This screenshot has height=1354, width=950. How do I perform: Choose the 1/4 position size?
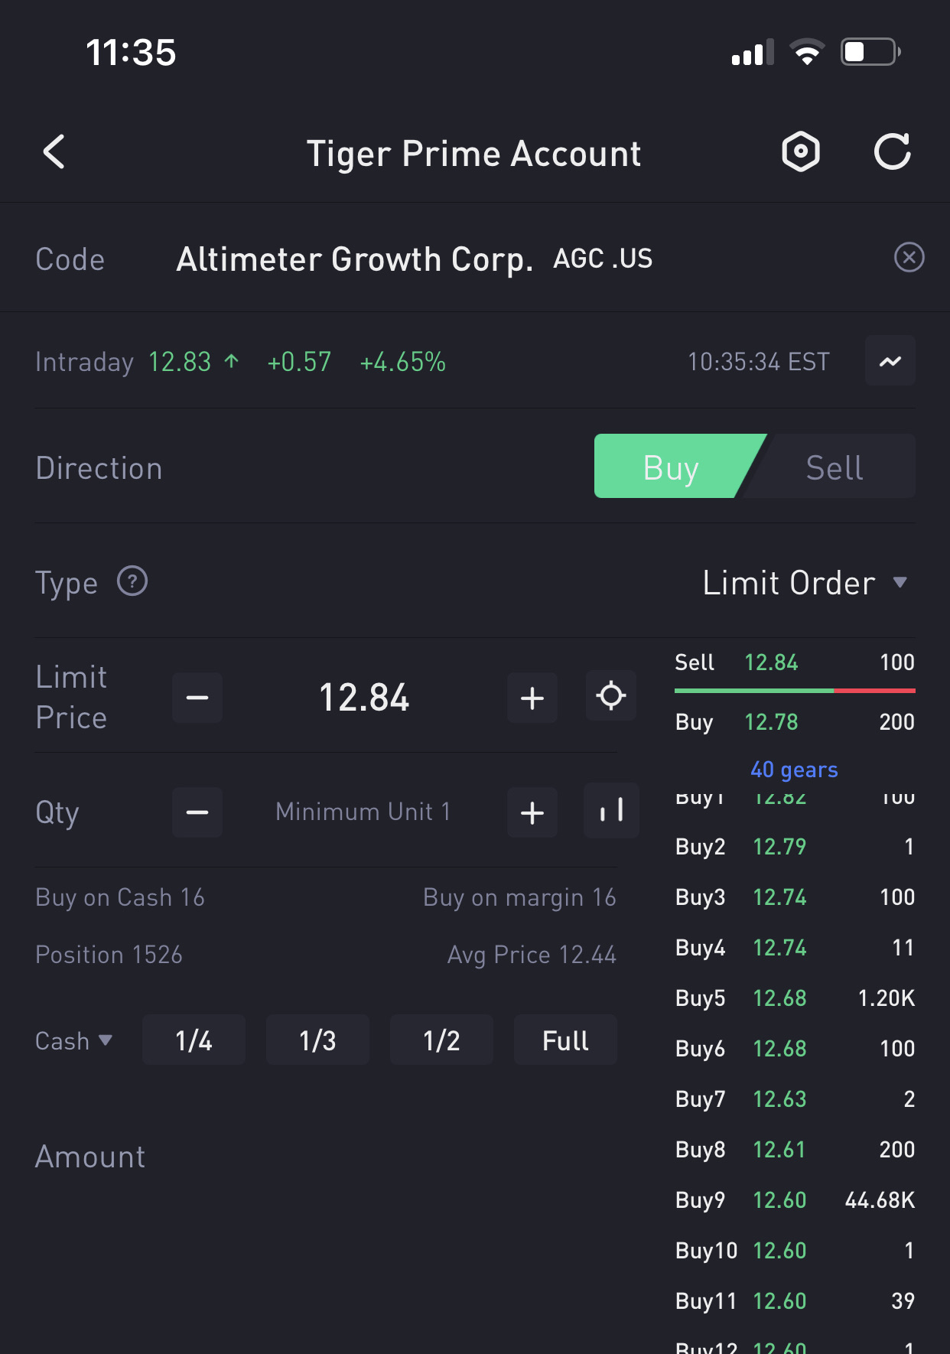click(x=194, y=1040)
